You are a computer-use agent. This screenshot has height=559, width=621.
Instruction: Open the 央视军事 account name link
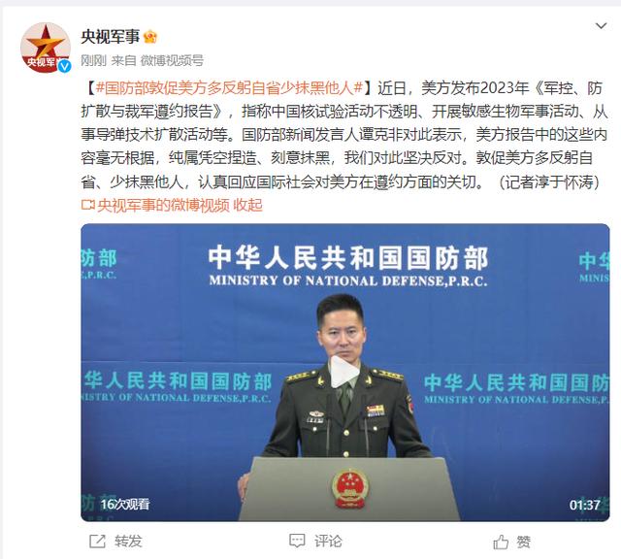(111, 37)
